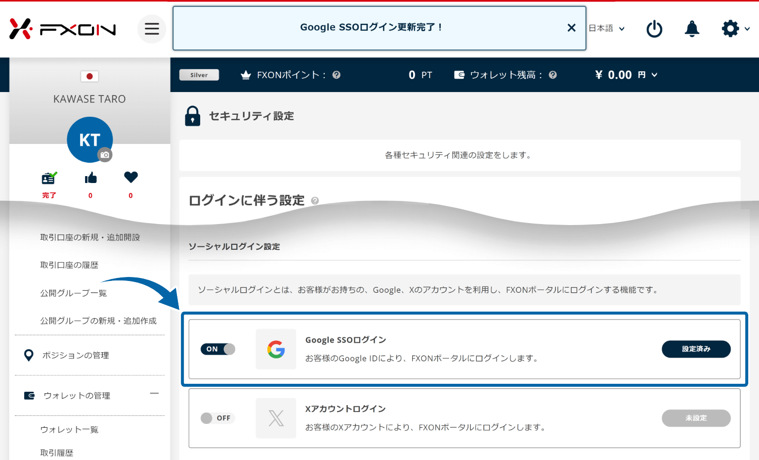This screenshot has height=460, width=759.
Task: Turn on X account login toggle
Action: [x=218, y=418]
